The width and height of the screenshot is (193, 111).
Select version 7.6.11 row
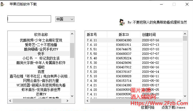(x=134, y=40)
